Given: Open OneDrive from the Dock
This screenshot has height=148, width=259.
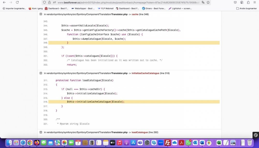Looking at the screenshot, I should coord(174,143).
